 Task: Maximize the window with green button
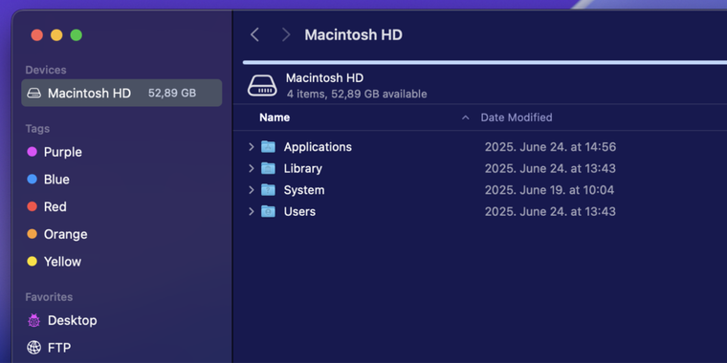tap(76, 34)
